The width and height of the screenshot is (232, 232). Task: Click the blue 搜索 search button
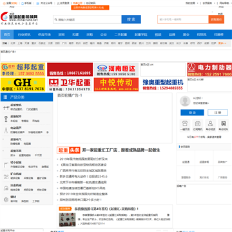[x=131, y=19]
